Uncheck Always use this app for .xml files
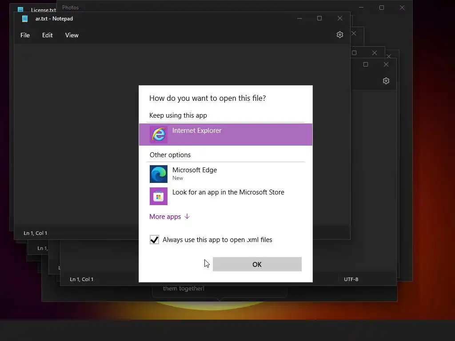The image size is (455, 341). (154, 240)
